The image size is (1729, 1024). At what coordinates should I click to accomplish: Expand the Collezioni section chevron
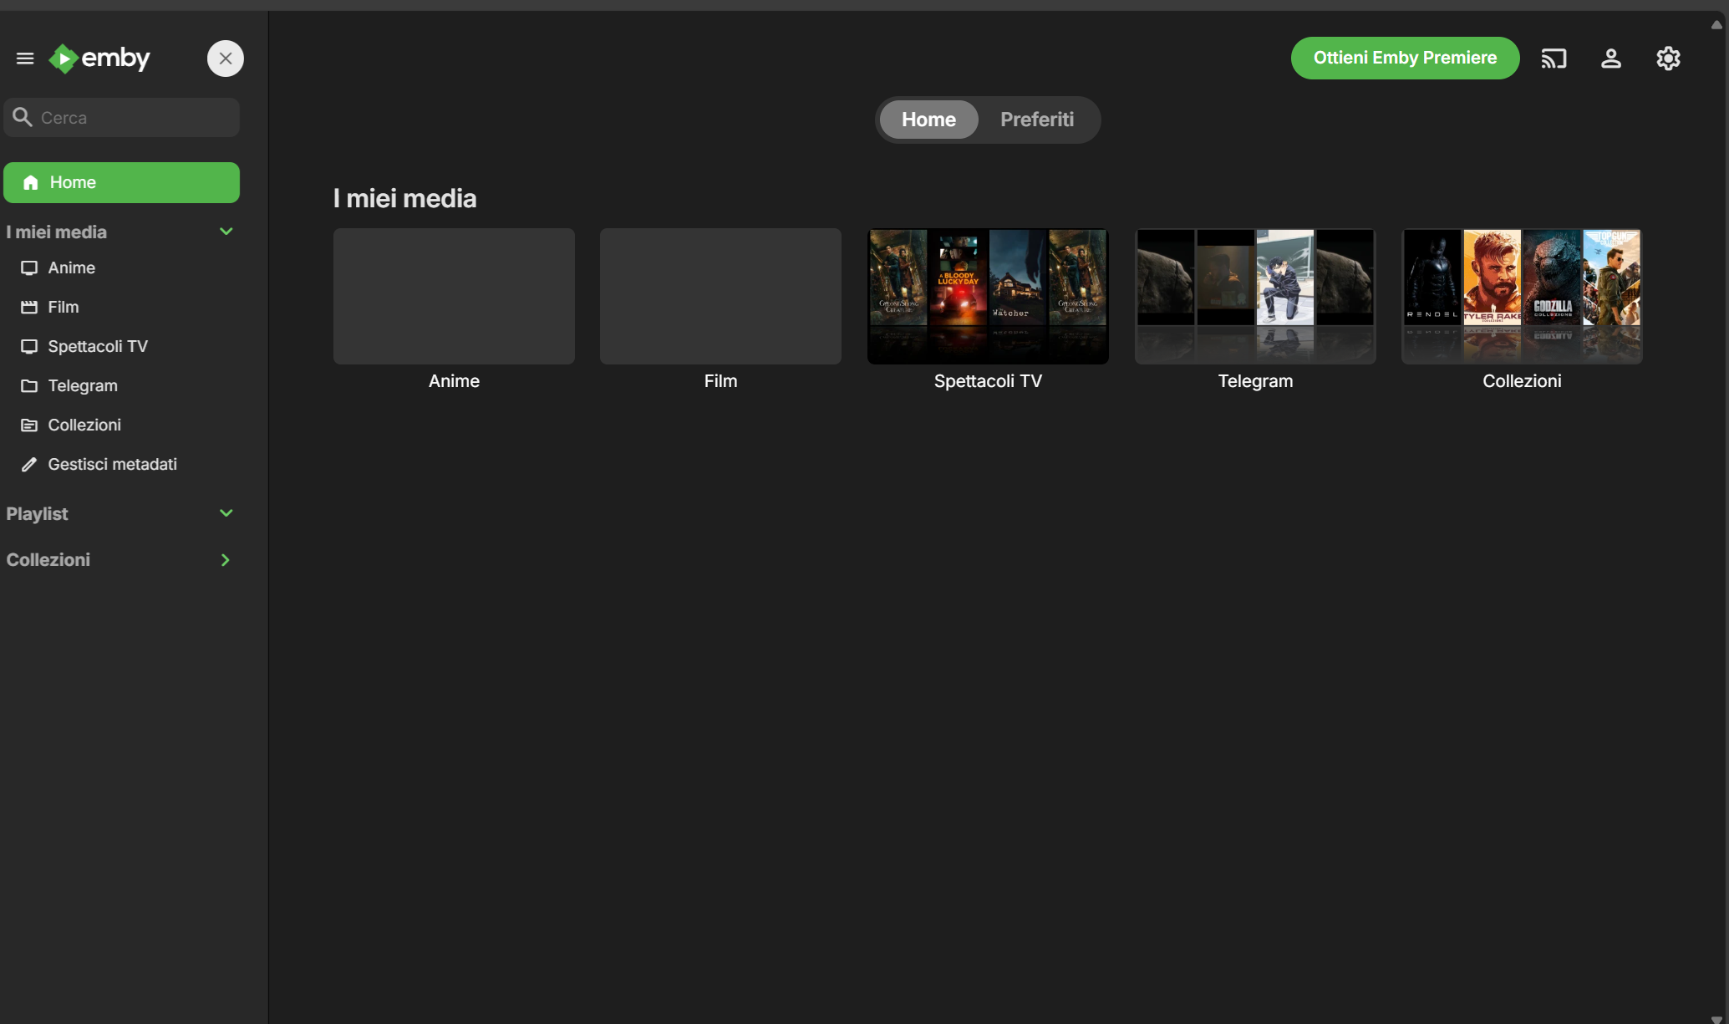tap(226, 560)
